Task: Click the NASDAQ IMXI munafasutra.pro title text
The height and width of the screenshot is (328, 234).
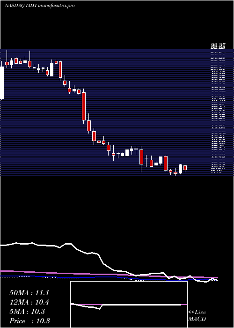Action: point(39,6)
